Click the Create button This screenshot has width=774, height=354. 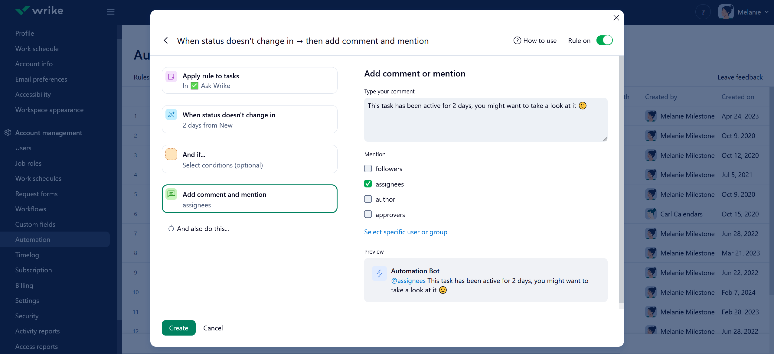[178, 328]
